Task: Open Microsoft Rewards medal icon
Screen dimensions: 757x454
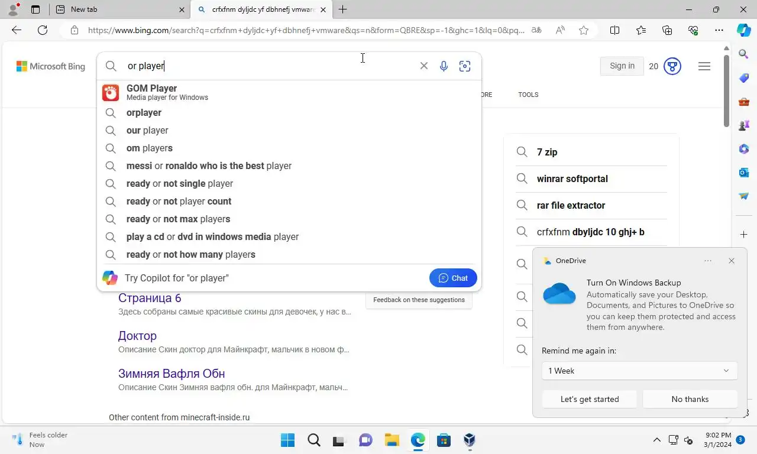Action: click(x=672, y=66)
